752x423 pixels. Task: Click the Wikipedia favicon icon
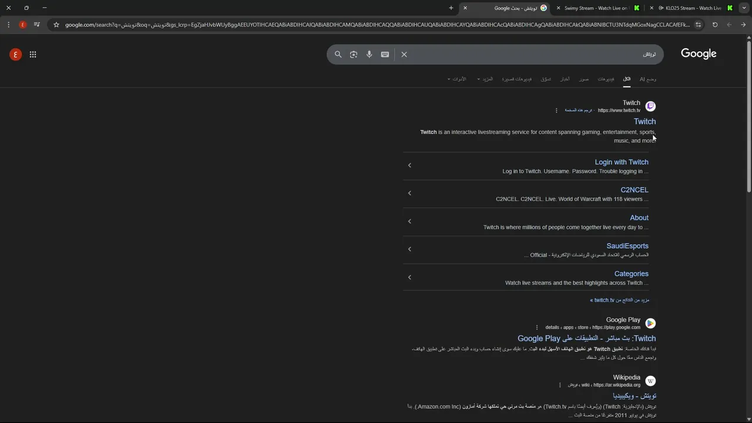point(650,381)
